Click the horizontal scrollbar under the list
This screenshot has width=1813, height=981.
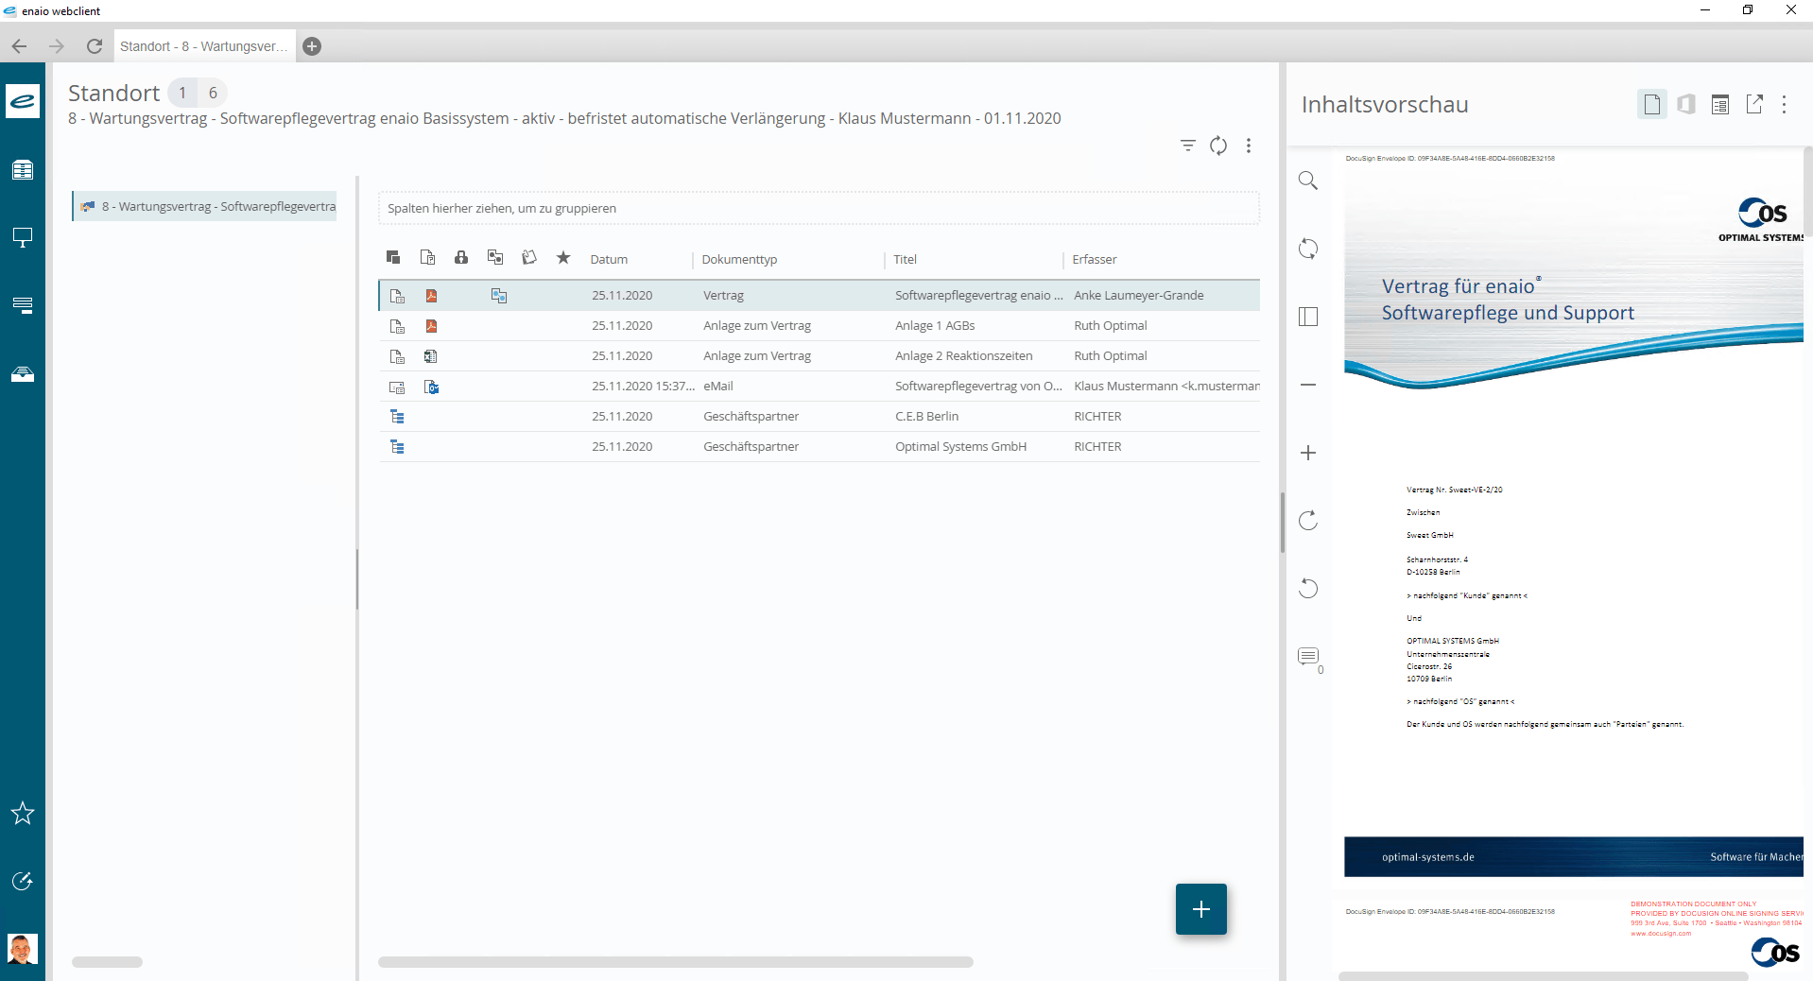click(675, 962)
